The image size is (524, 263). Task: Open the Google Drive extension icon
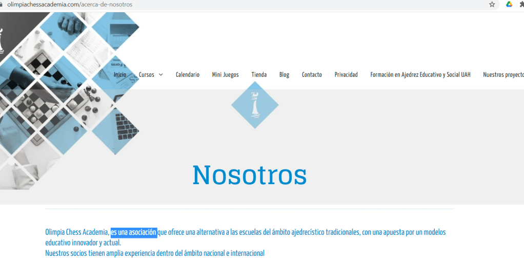pyautogui.click(x=509, y=5)
